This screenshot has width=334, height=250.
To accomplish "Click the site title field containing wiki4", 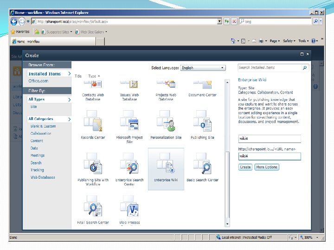I will pyautogui.click(x=270, y=138).
